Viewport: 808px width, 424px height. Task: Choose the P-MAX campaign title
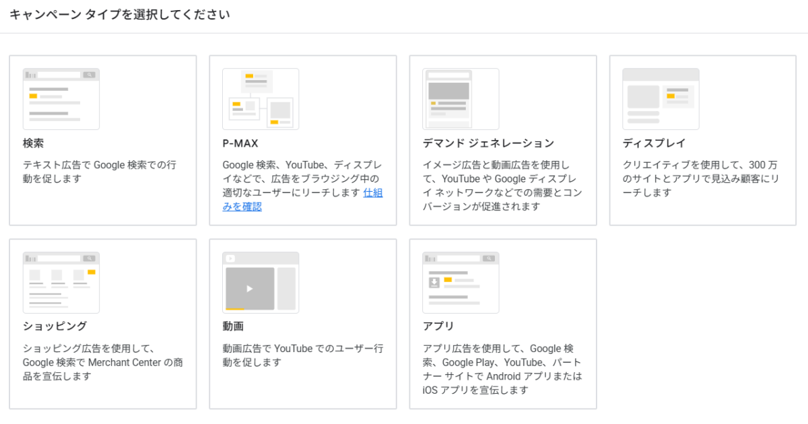240,143
